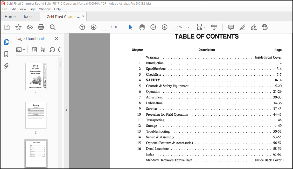Click the Fit page scrolling icon
This screenshot has width=293, height=169.
200,27
